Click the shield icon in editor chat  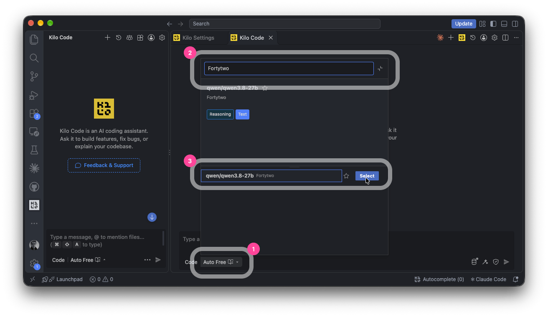496,262
